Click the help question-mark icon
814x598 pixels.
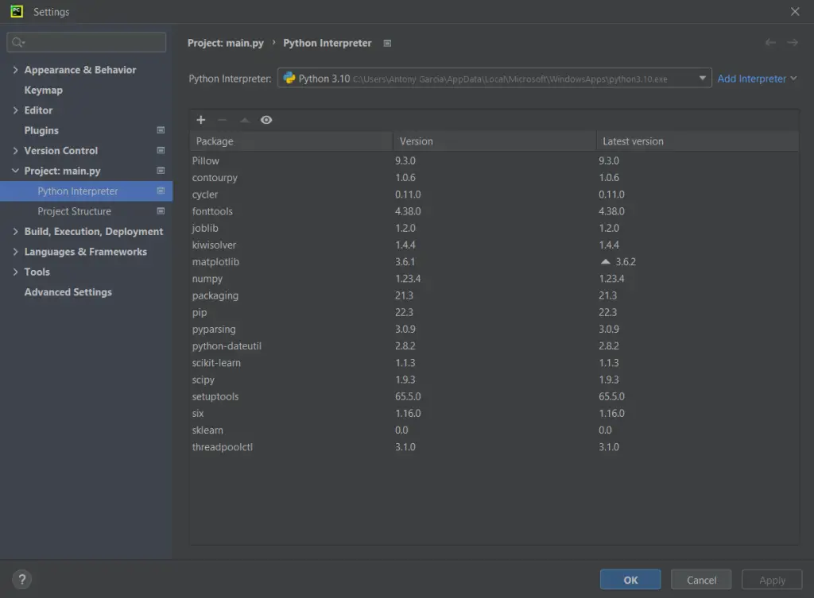[21, 579]
